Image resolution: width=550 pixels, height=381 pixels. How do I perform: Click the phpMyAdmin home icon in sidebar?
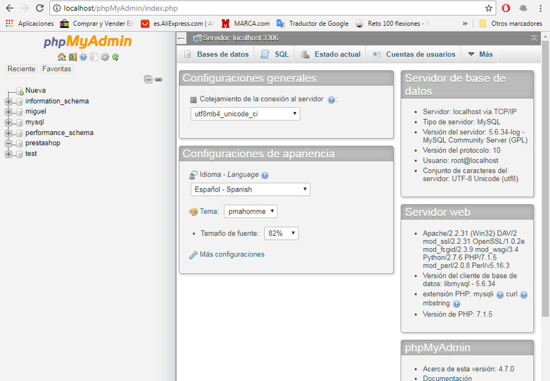click(62, 57)
